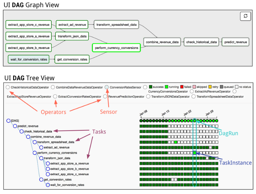Open running task instance in perform_currency_conversions row
Image resolution: width=256 pixels, height=194 pixels.
tap(194, 153)
